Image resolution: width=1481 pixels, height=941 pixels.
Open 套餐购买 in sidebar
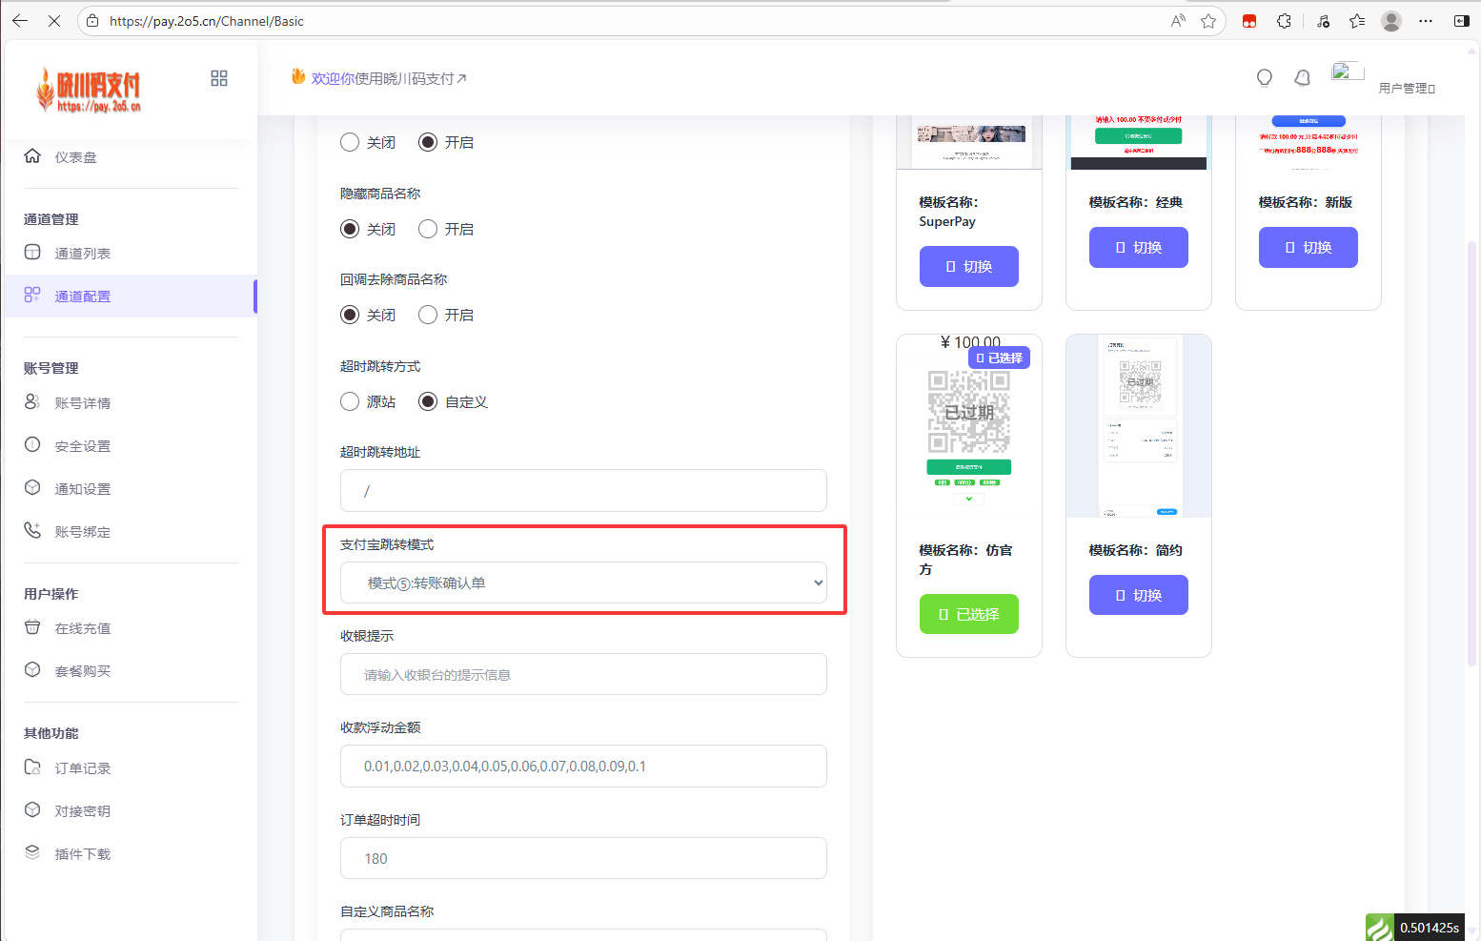82,671
